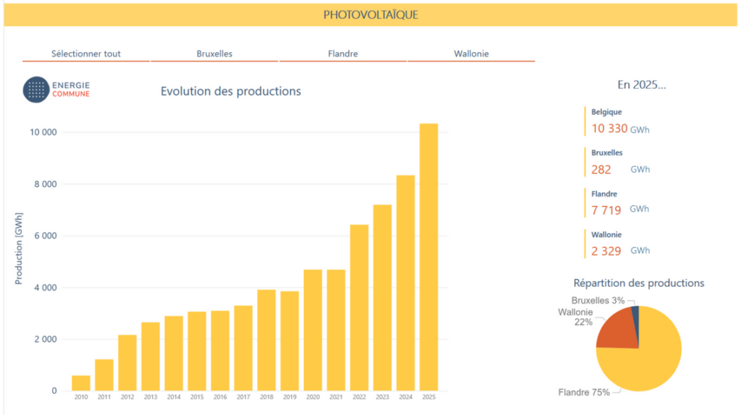The width and height of the screenshot is (741, 420).
Task: Click the 2018 year label on x-axis
Action: pyautogui.click(x=266, y=397)
